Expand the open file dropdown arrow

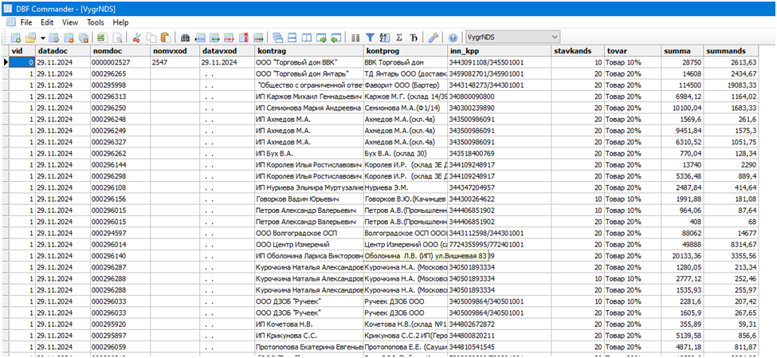[x=42, y=37]
